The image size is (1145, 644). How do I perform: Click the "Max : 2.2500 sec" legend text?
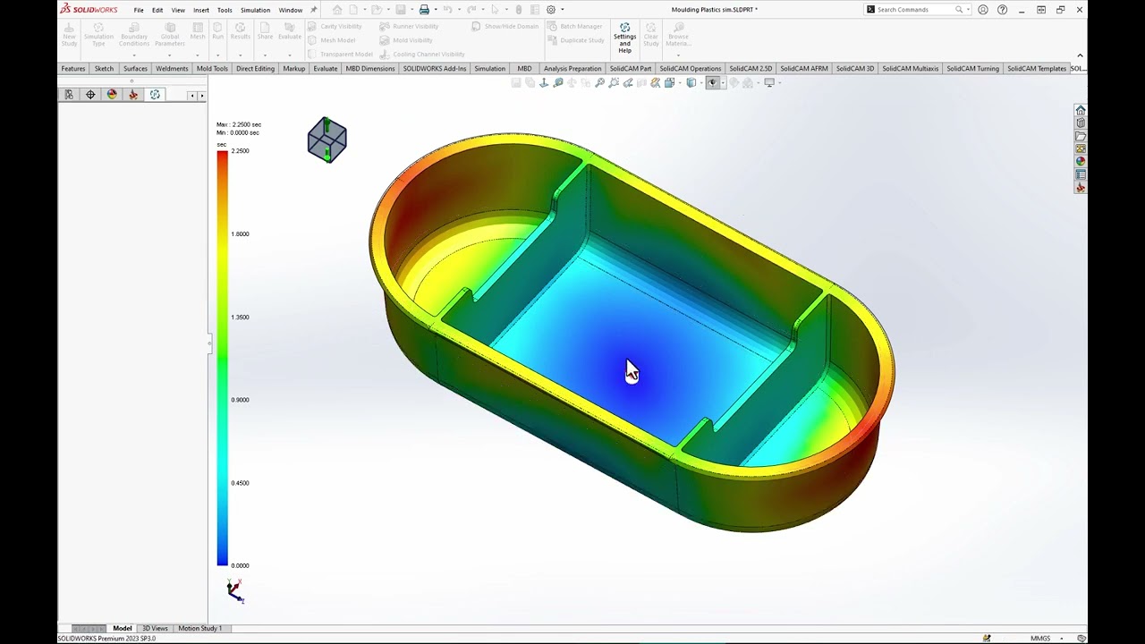point(239,124)
